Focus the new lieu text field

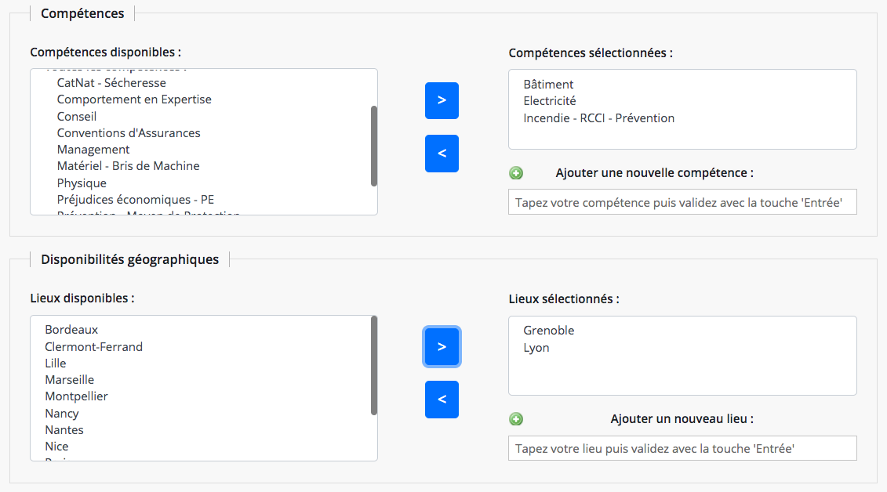[682, 448]
